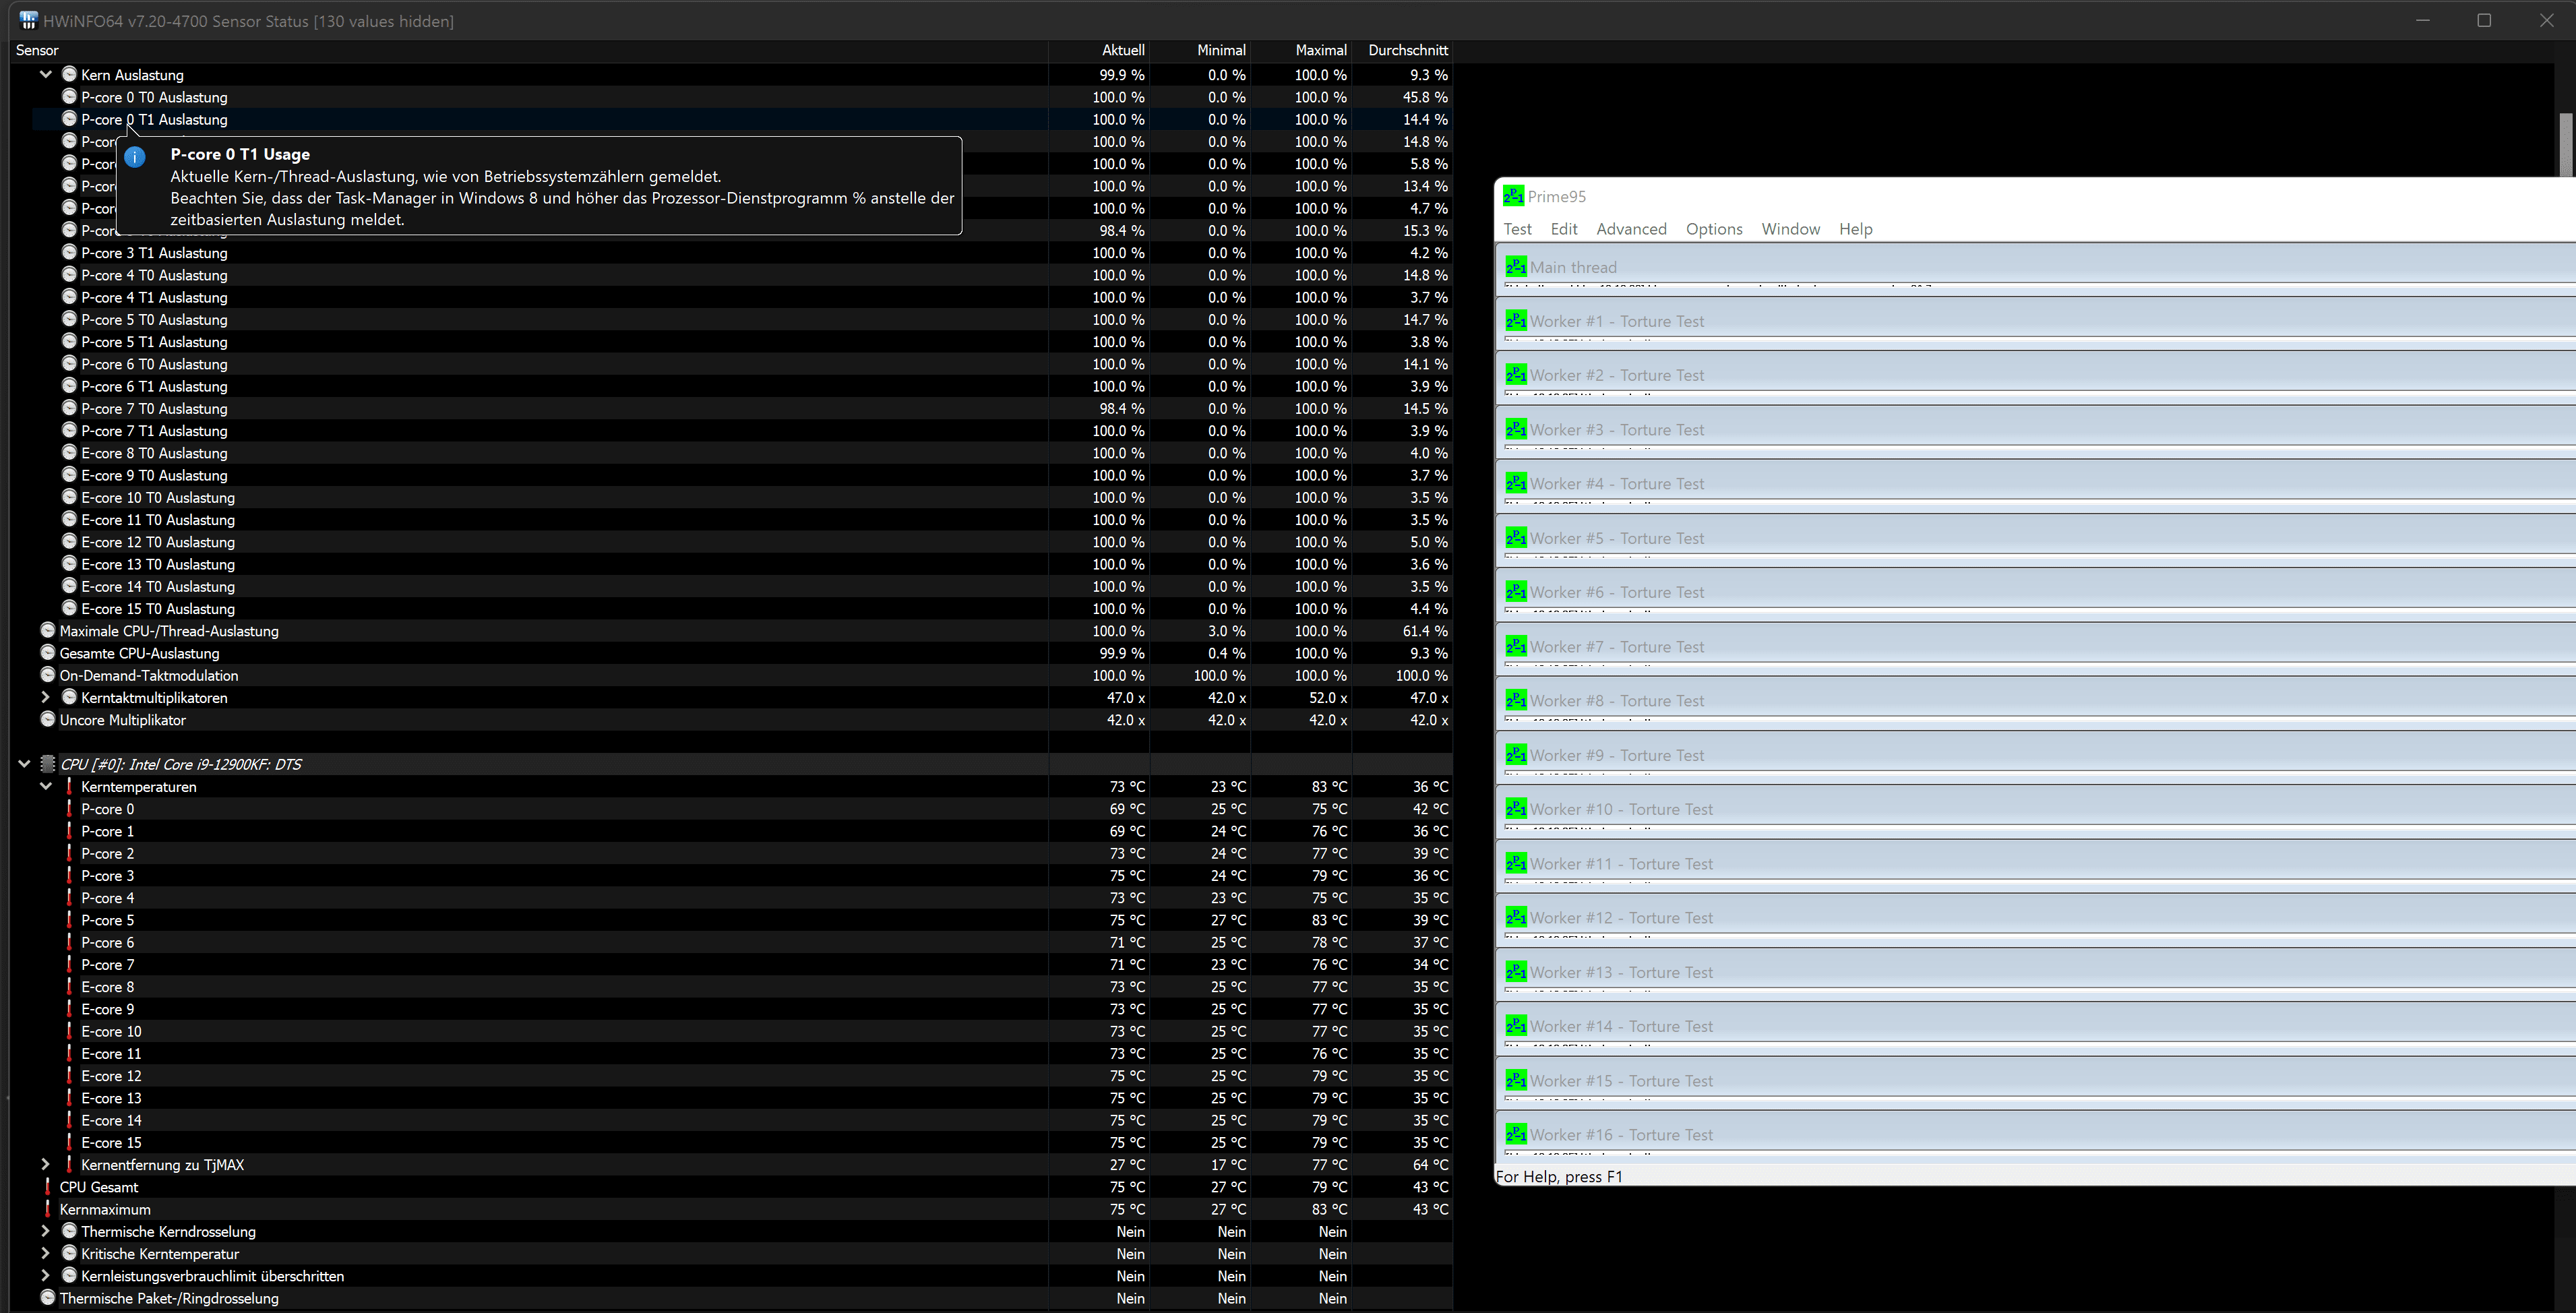Collapse the CPU [#0] Intel Core i9-12900KF section
Viewport: 2576px width, 1313px height.
point(24,764)
